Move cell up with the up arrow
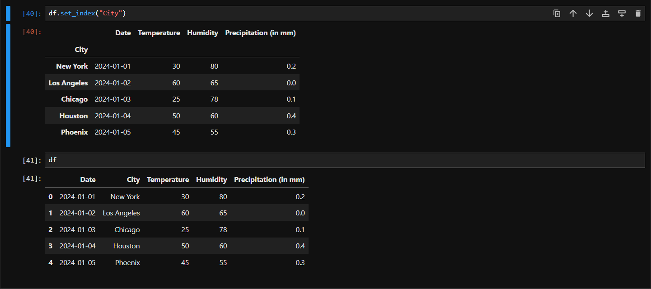The image size is (651, 289). [573, 14]
